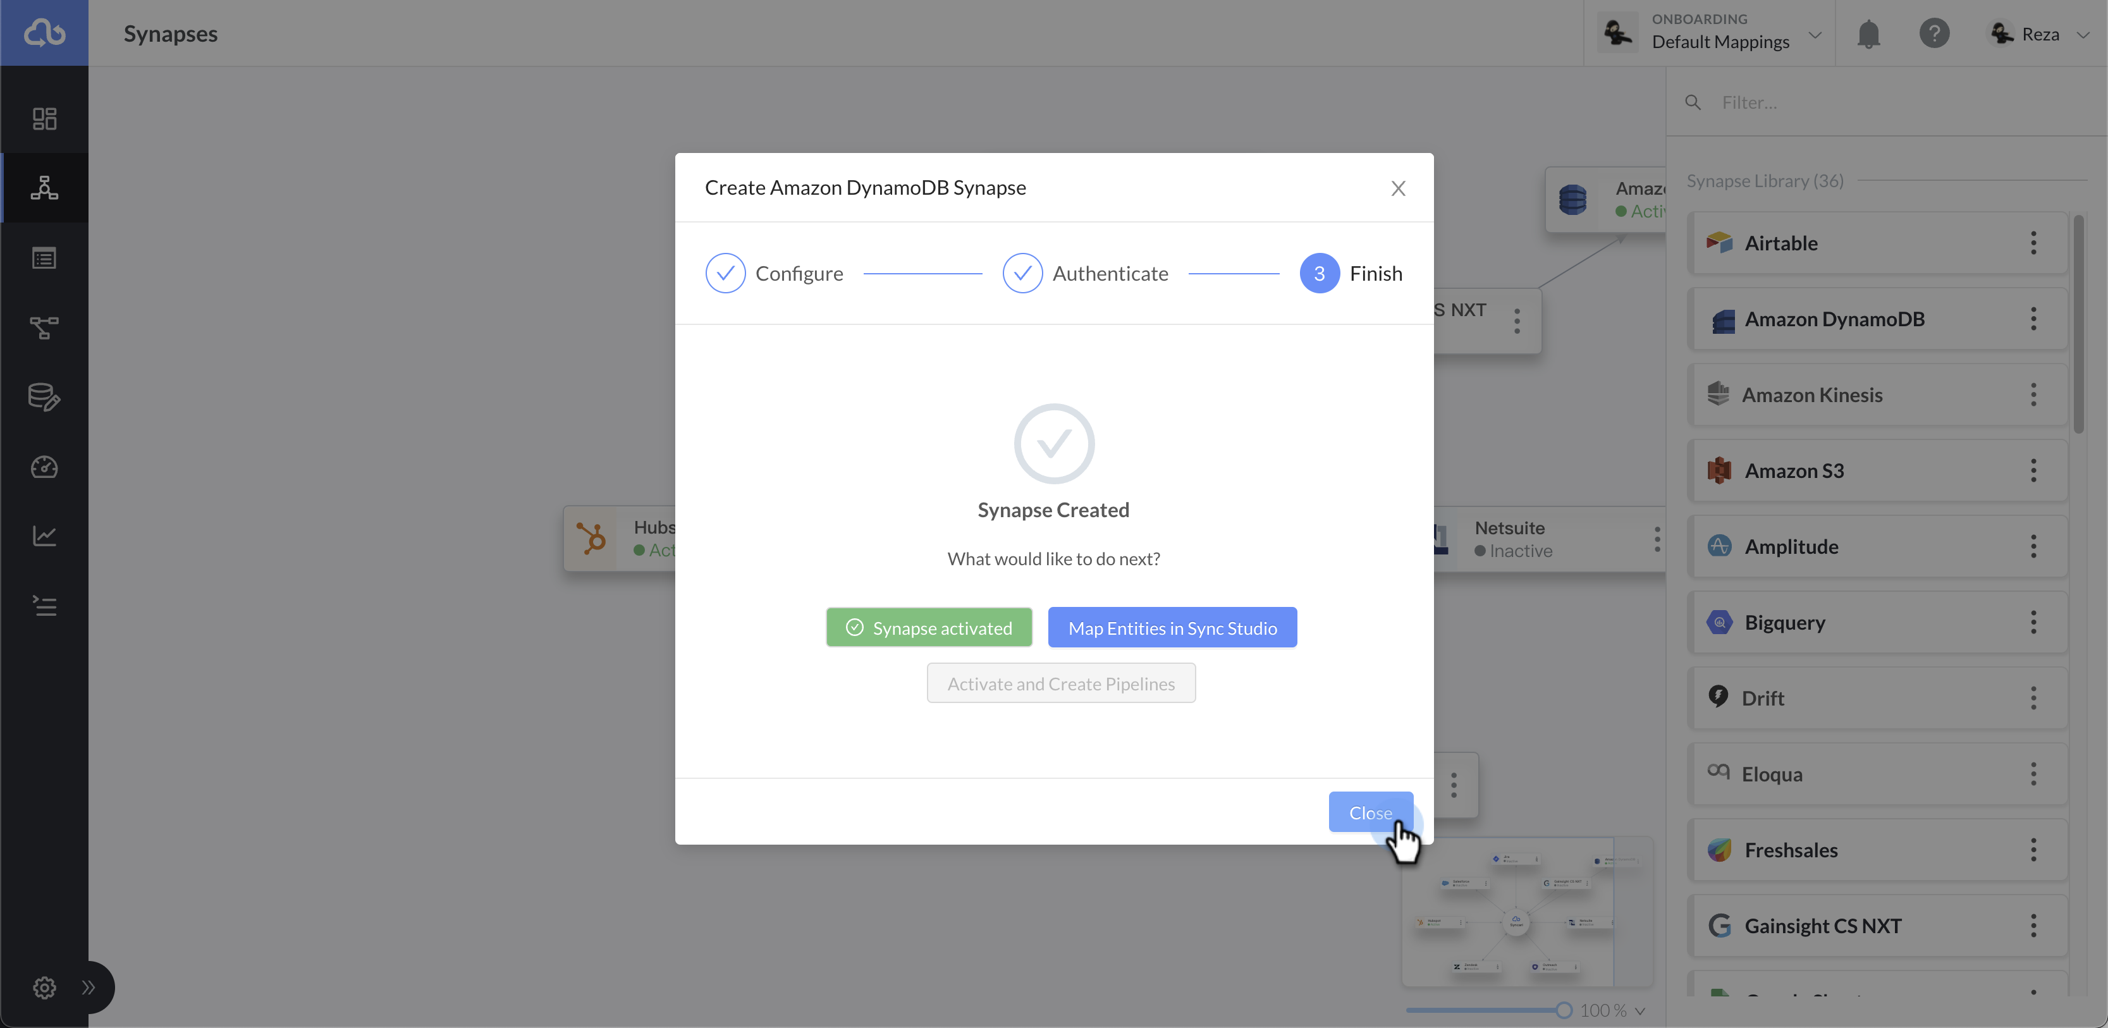Open Drift three-dot menu

(x=2033, y=698)
